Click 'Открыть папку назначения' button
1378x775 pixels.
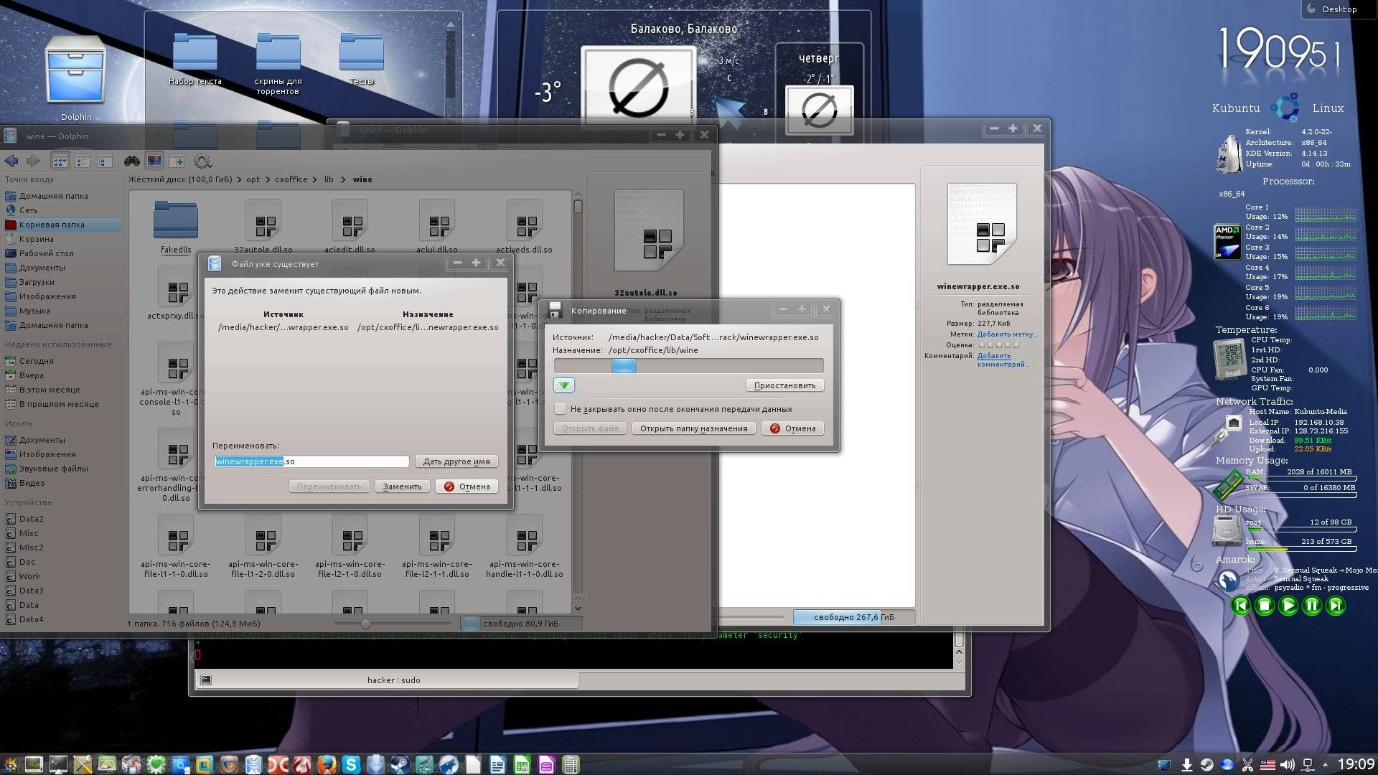(693, 428)
